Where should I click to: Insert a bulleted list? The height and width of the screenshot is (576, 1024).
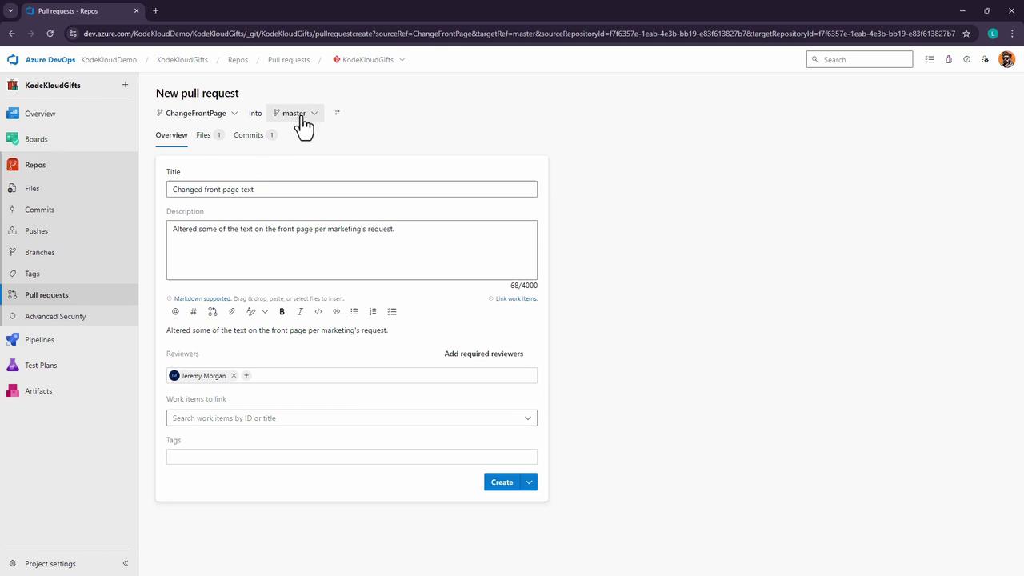pos(354,311)
